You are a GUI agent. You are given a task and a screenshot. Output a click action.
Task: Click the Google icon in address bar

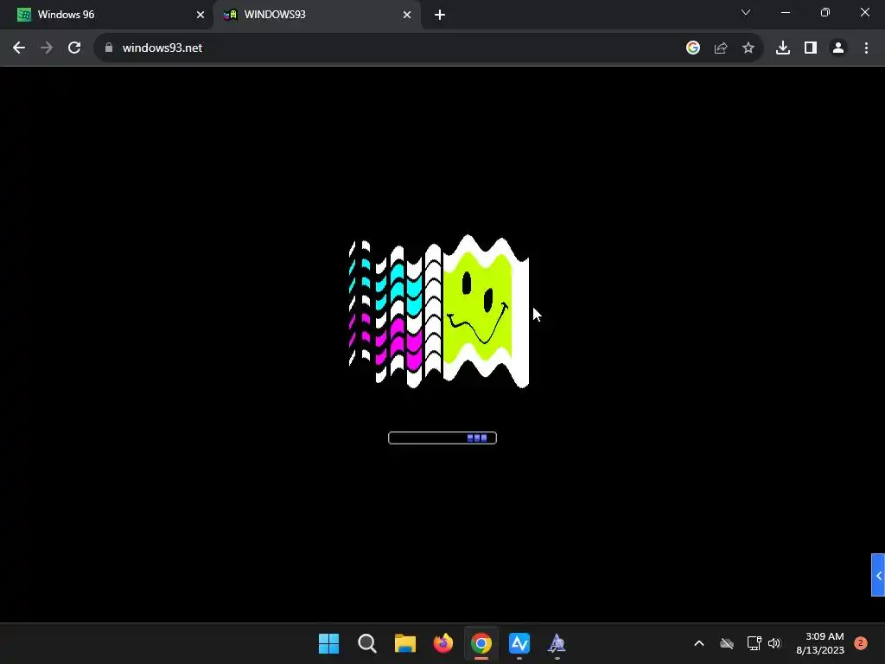pos(693,48)
